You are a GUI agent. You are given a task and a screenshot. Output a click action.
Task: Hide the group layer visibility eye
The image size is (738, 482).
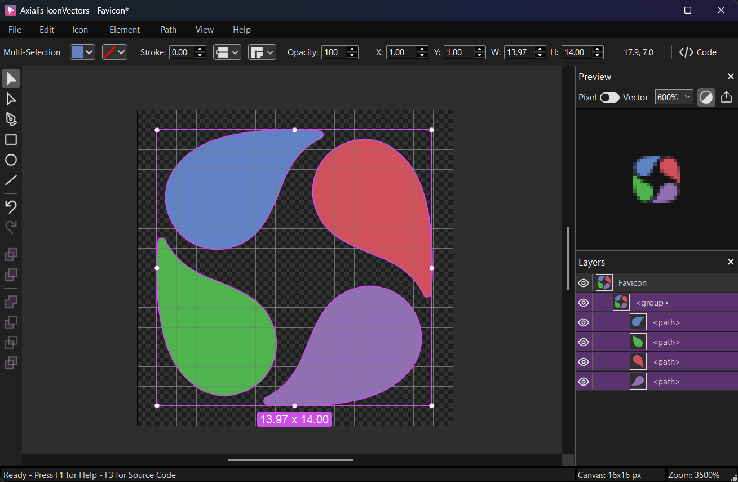[x=584, y=303]
